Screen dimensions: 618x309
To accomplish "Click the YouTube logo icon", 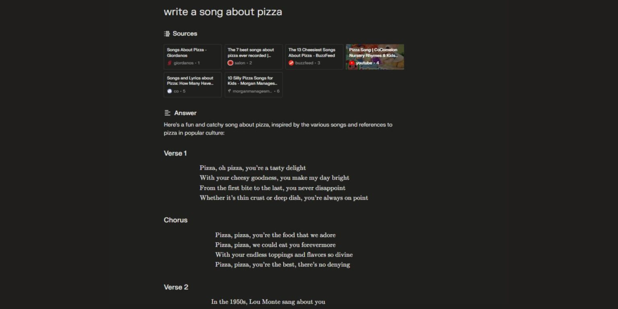I will (x=352, y=63).
